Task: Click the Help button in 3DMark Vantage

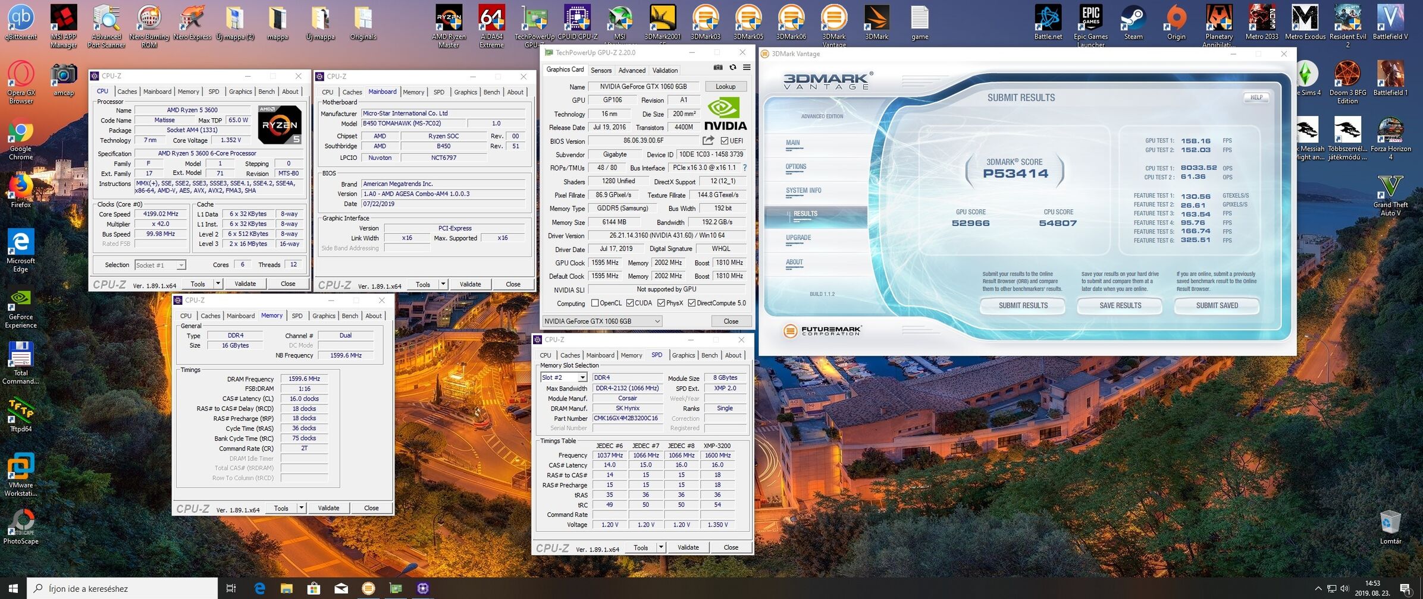Action: click(1256, 97)
